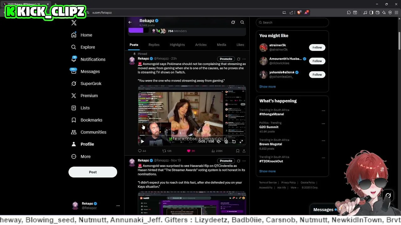The height and width of the screenshot is (225, 401).
Task: Follow atrainwr3k
Action: click(x=317, y=47)
